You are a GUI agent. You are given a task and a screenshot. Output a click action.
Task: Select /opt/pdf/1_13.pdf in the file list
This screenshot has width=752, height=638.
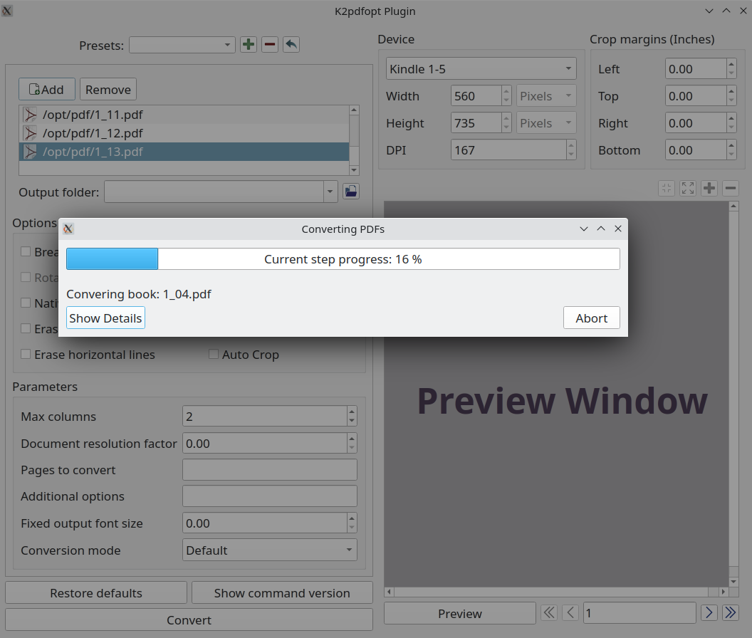pyautogui.click(x=184, y=152)
